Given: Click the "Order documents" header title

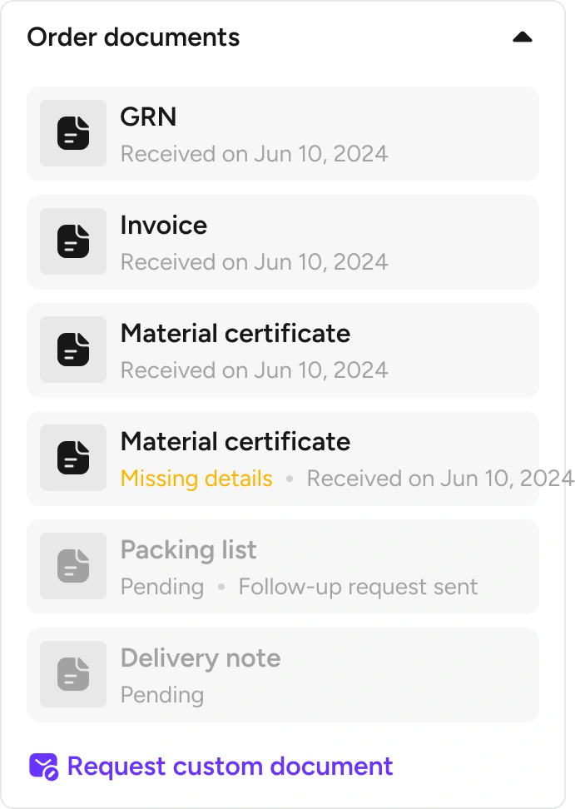Looking at the screenshot, I should click(x=133, y=37).
